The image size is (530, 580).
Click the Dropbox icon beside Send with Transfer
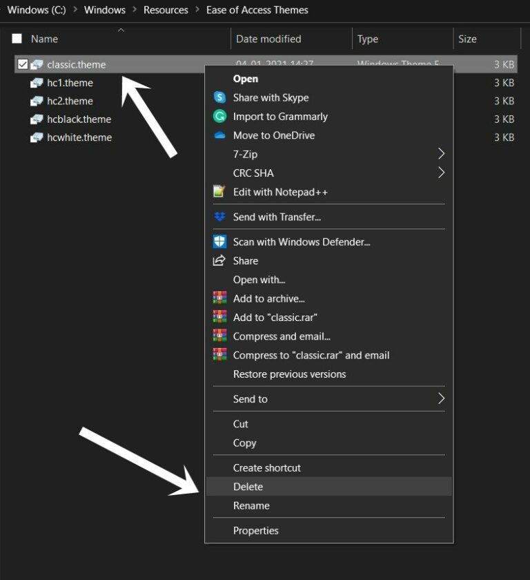pyautogui.click(x=219, y=217)
